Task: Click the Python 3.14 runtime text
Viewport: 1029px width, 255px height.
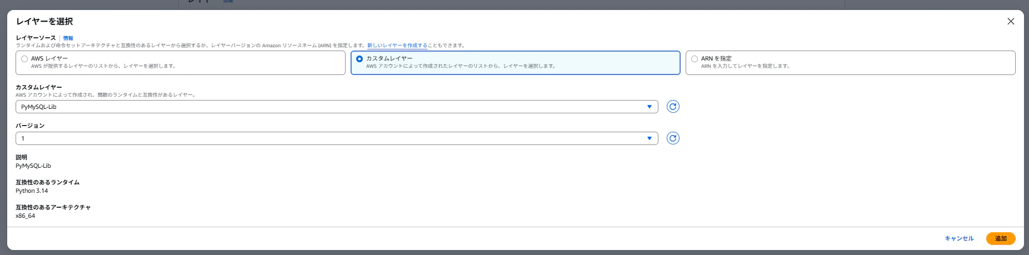Action: click(32, 191)
